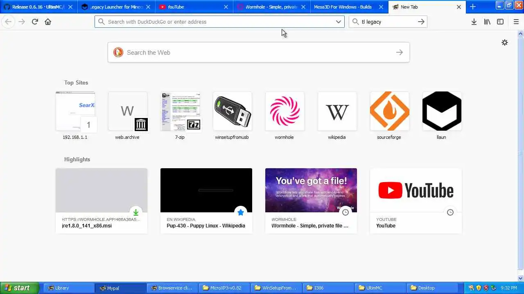This screenshot has width=524, height=294.
Task: Close the Mesa3D For Windows tab
Action: [381, 7]
